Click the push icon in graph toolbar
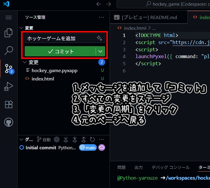 point(84,139)
